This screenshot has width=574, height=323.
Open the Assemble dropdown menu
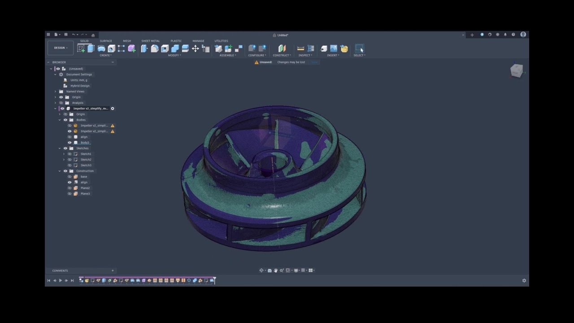[x=227, y=55]
